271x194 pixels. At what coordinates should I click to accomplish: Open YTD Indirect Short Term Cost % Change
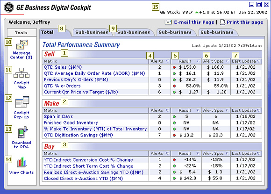click(x=88, y=166)
